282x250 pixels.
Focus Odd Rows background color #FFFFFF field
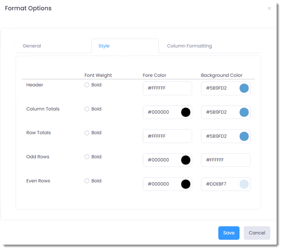[x=225, y=160]
